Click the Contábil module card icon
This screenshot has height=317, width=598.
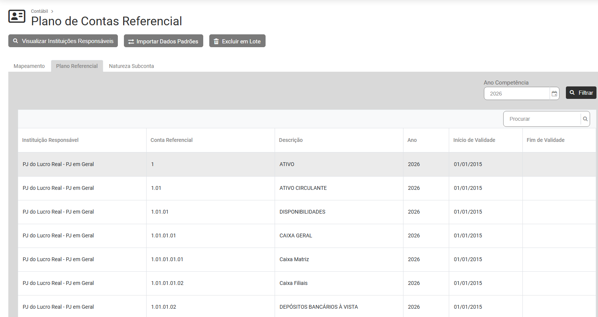[x=17, y=16]
